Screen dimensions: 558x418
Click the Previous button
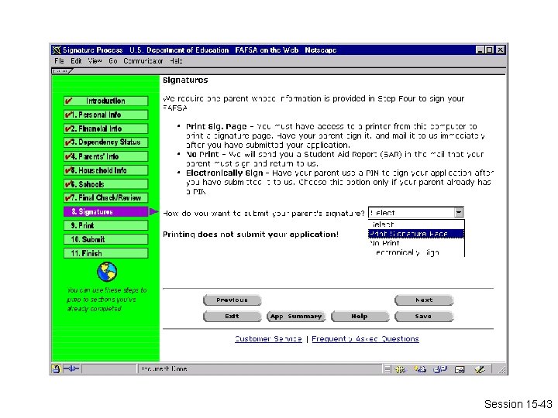click(x=232, y=300)
